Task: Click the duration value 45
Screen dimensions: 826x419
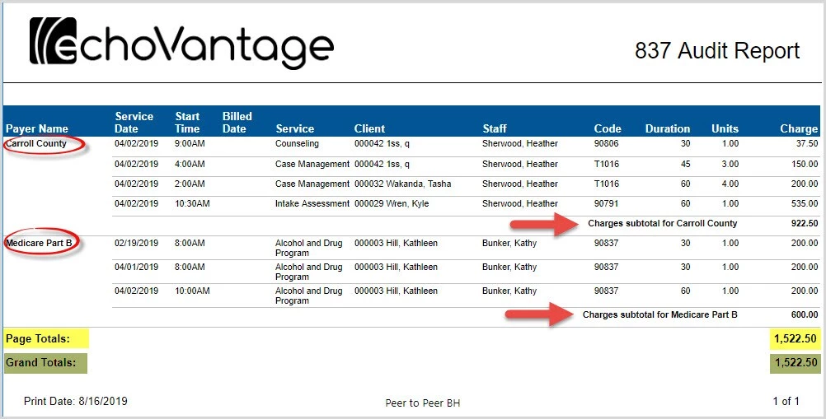Action: 685,164
